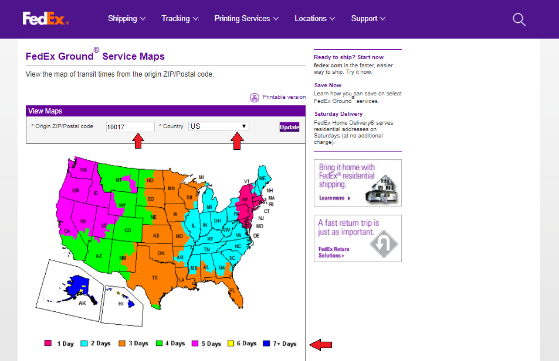
Task: Click Colorado (CO) on the map
Action: pyautogui.click(x=128, y=231)
